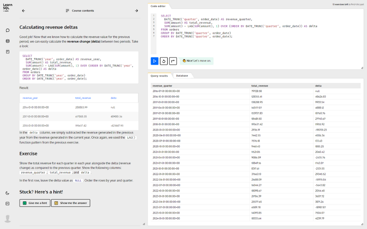Viewport: 367px width, 229px height.
Task: Click the total_revenue results column header
Action: coord(260,86)
